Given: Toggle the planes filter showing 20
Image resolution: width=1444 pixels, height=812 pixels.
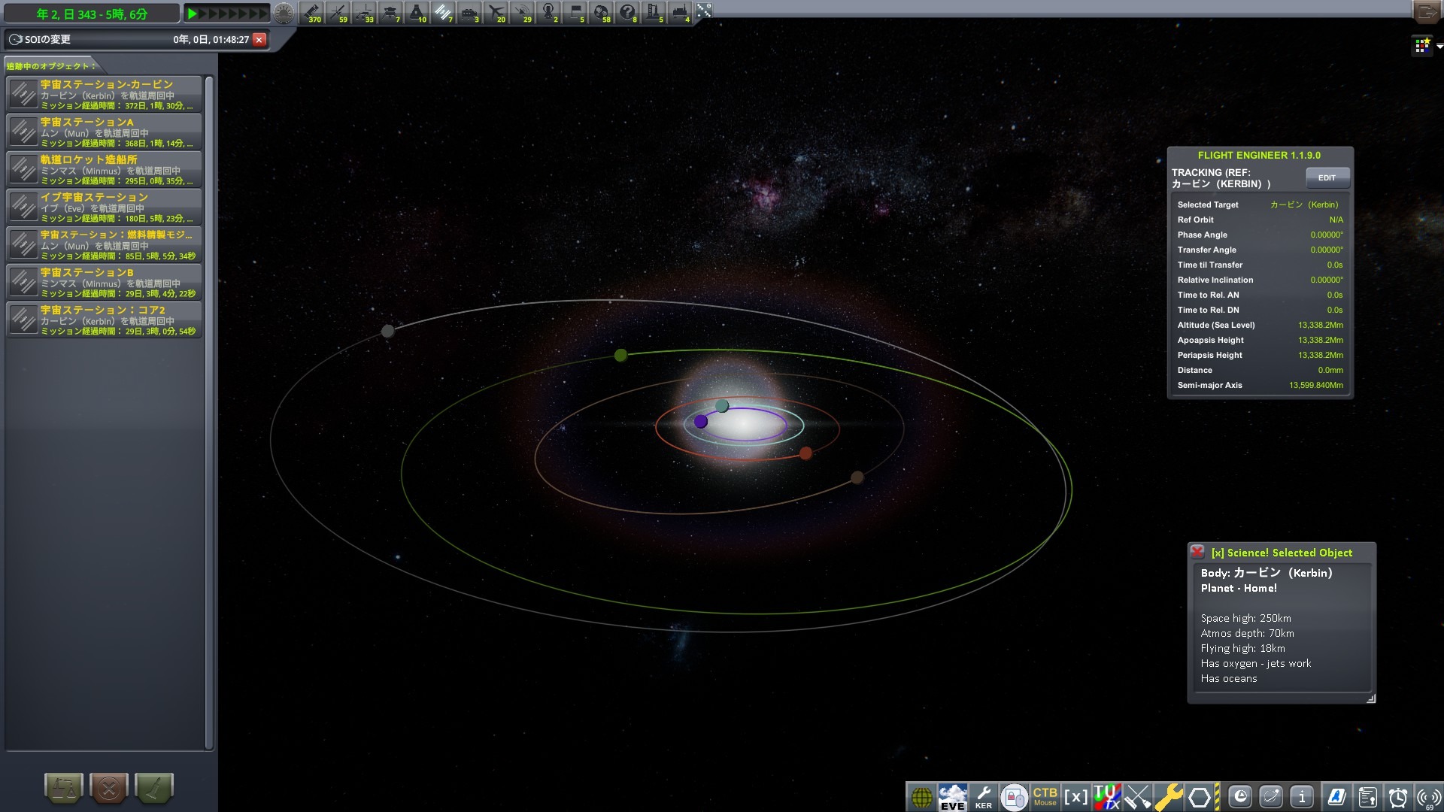Looking at the screenshot, I should pyautogui.click(x=496, y=12).
